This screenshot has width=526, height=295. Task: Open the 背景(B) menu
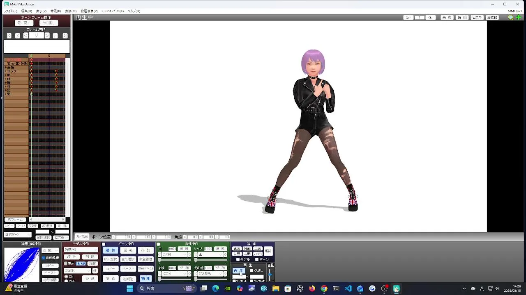(55, 11)
